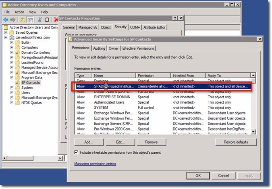Open the Managing permission entries link
This screenshot has width=272, height=189.
click(x=95, y=164)
